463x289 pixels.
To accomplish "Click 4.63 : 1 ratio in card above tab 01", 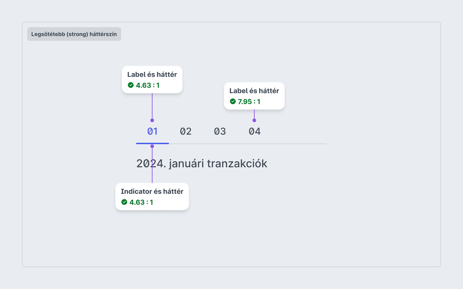I will (148, 85).
